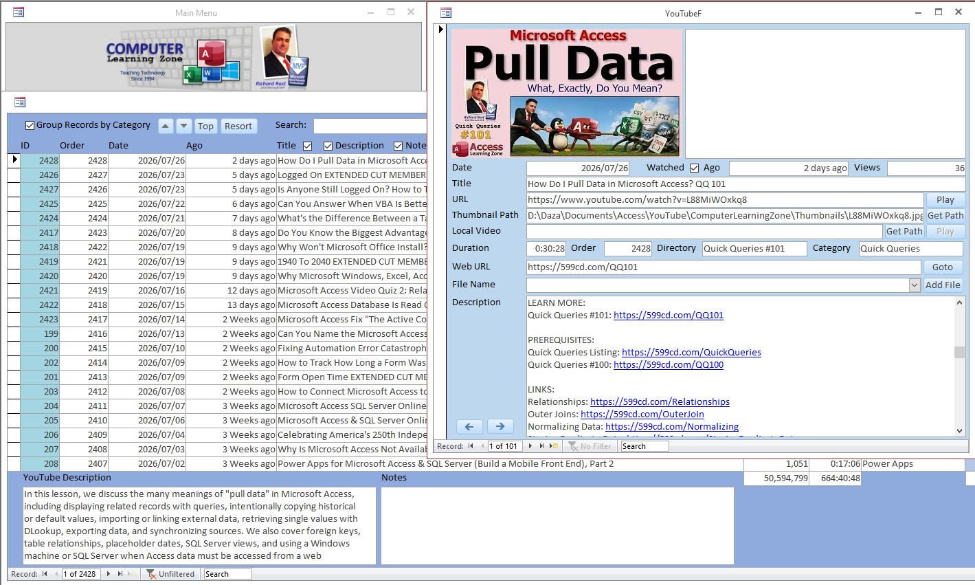Click the Directory field showing Quick Queries #101

[754, 249]
